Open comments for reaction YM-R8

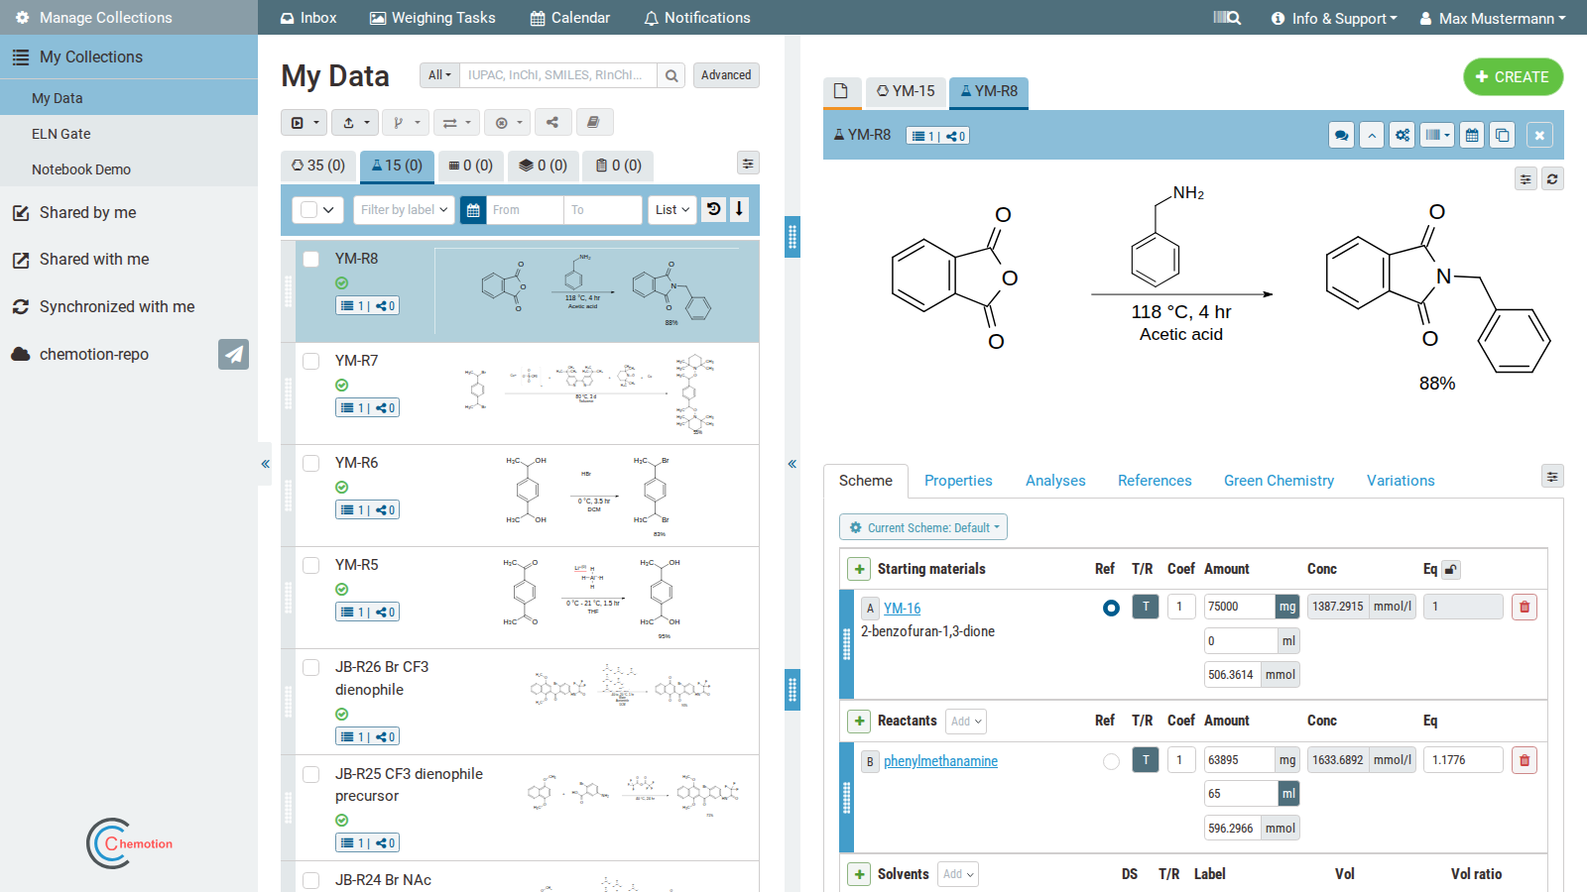coord(1341,136)
